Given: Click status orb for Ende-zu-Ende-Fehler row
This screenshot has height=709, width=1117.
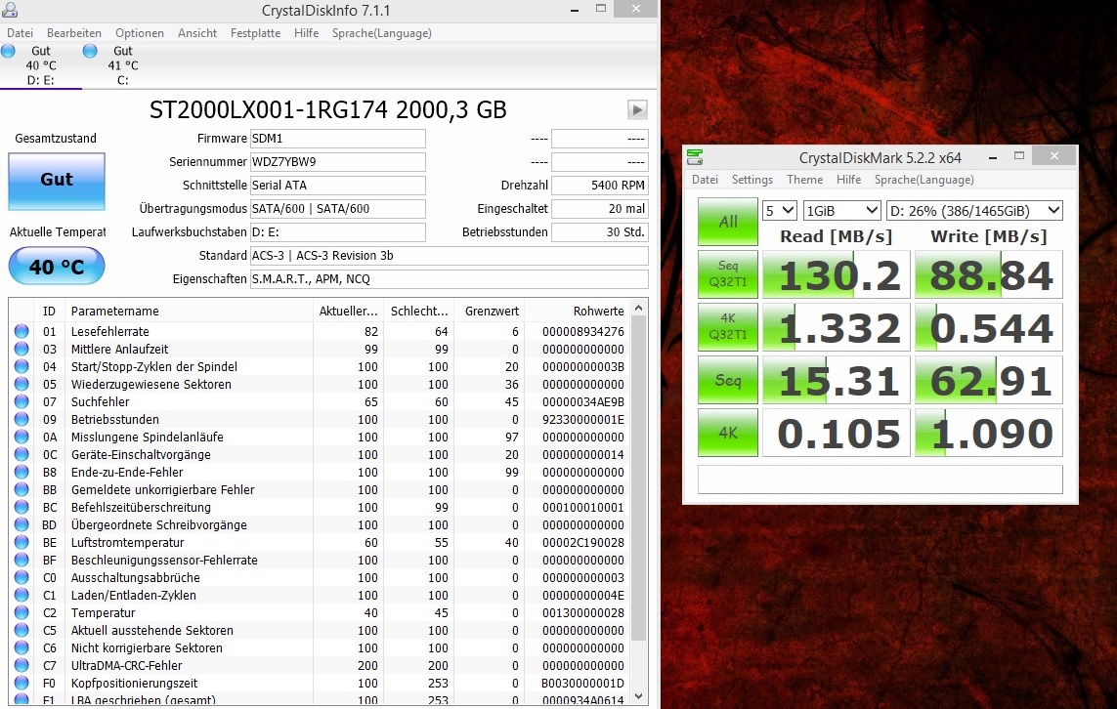Looking at the screenshot, I should tap(21, 472).
